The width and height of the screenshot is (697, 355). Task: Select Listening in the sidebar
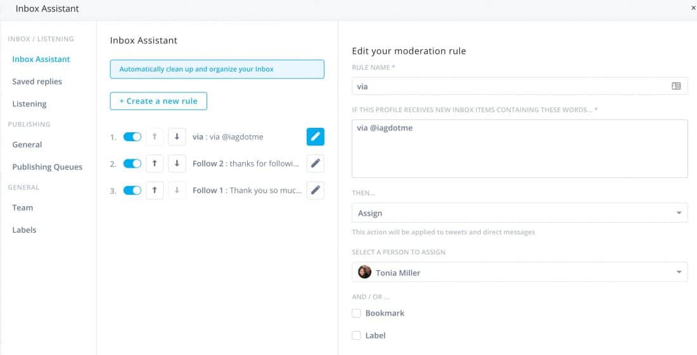click(x=29, y=104)
